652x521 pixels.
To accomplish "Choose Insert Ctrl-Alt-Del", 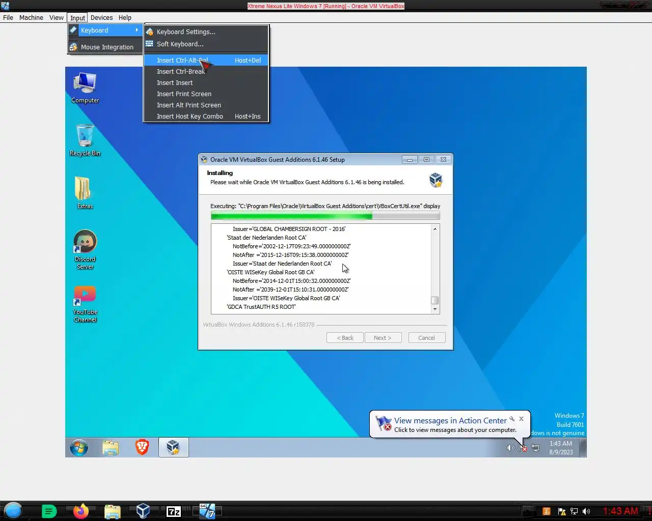I will [206, 60].
